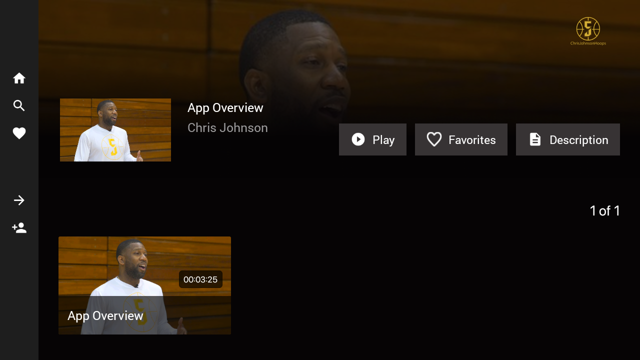Viewport: 640px width, 360px height.
Task: Click the heart outline on Favorites button
Action: tap(434, 139)
